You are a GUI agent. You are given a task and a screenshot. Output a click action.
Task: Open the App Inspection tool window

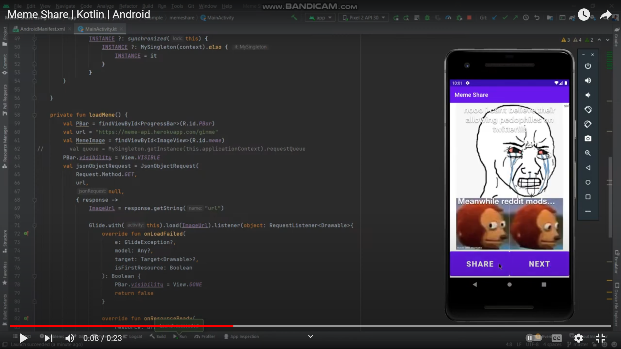[x=241, y=336]
